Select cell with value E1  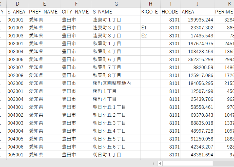coord(151,28)
